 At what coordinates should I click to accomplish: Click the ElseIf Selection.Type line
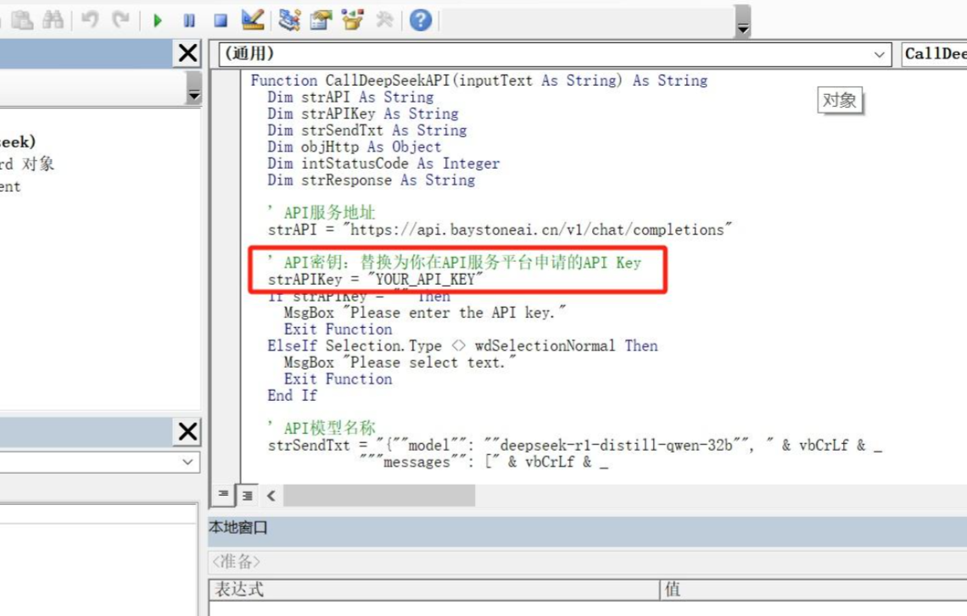coord(462,347)
